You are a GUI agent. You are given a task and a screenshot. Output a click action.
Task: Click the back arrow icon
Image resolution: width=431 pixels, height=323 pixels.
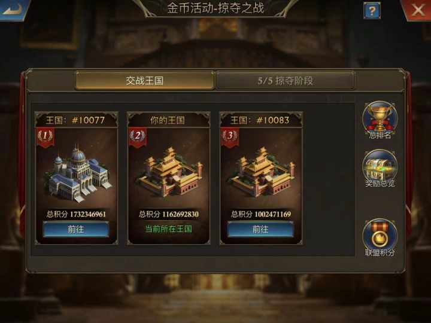pos(13,9)
